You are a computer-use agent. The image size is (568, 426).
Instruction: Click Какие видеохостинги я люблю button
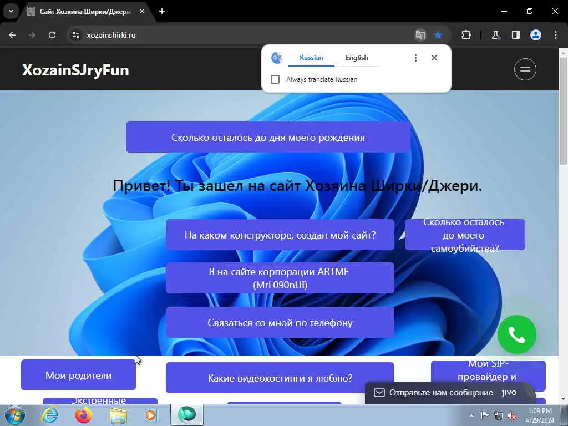[x=280, y=378]
